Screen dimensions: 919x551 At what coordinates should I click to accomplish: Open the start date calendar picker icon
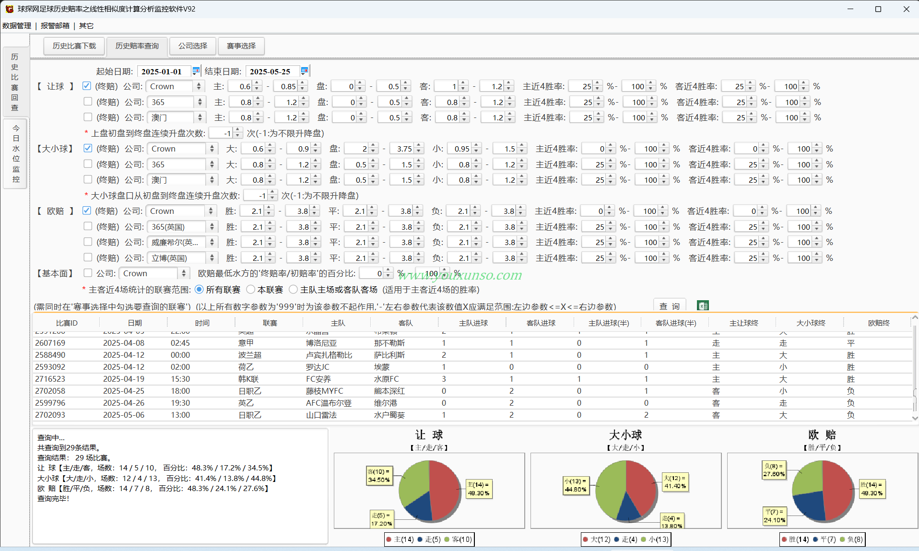[x=196, y=71]
